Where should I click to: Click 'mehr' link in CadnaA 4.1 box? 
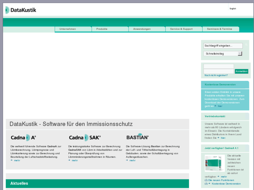pos(224,177)
